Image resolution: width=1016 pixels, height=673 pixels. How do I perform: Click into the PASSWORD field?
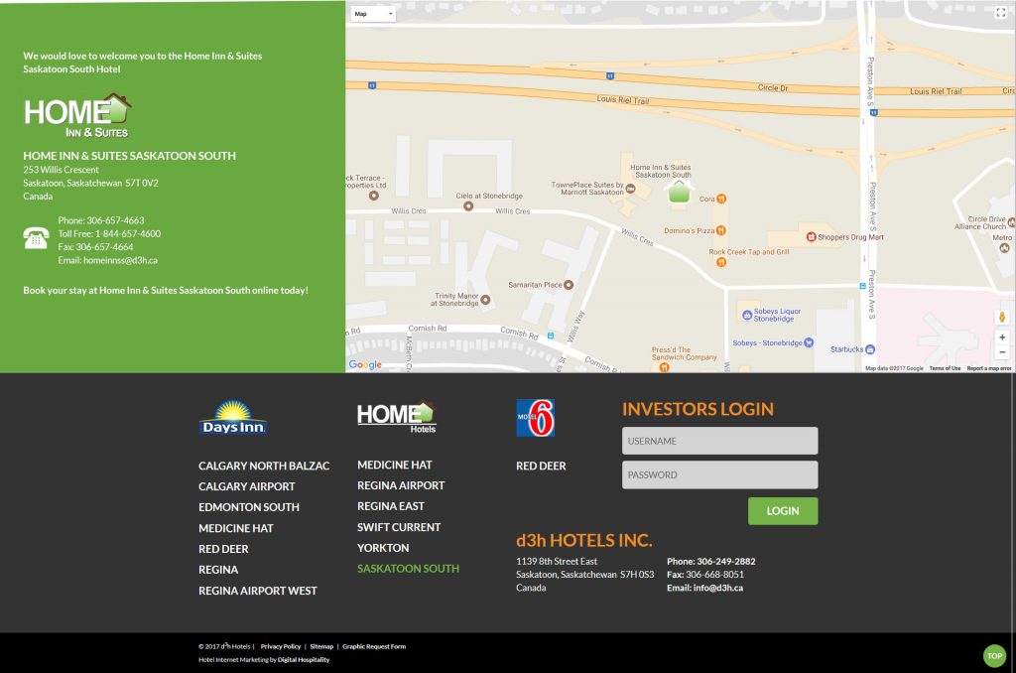[720, 474]
